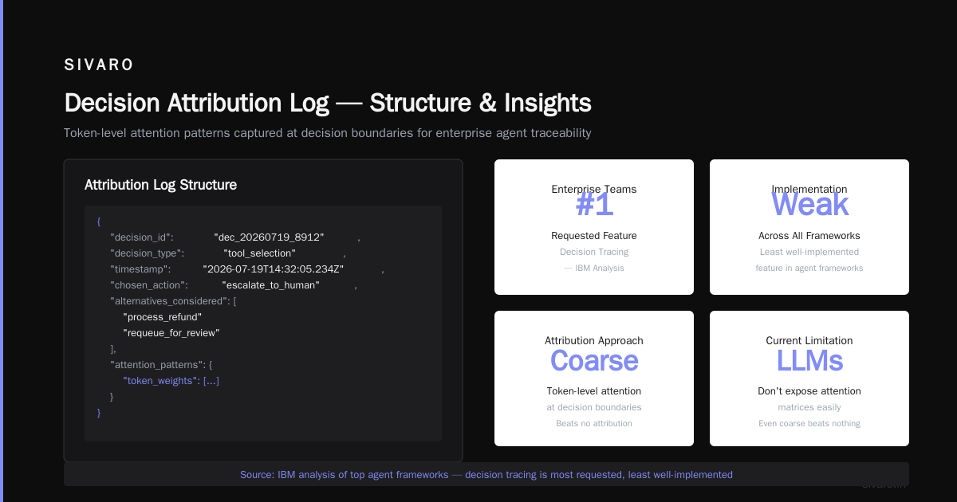Click the "timestamp" key

click(x=140, y=269)
